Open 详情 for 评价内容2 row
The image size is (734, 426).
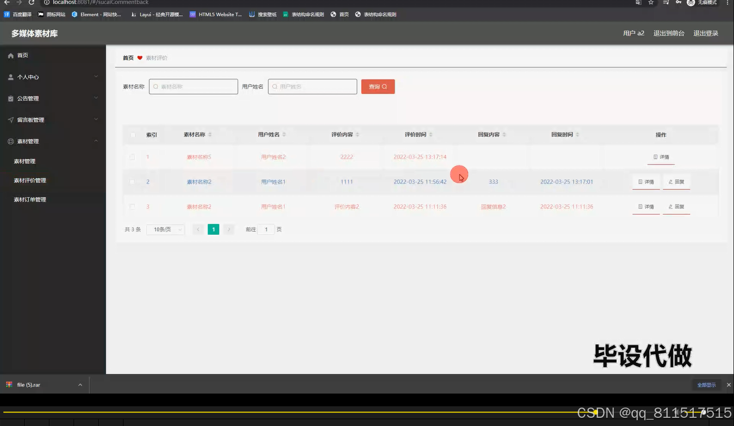646,207
